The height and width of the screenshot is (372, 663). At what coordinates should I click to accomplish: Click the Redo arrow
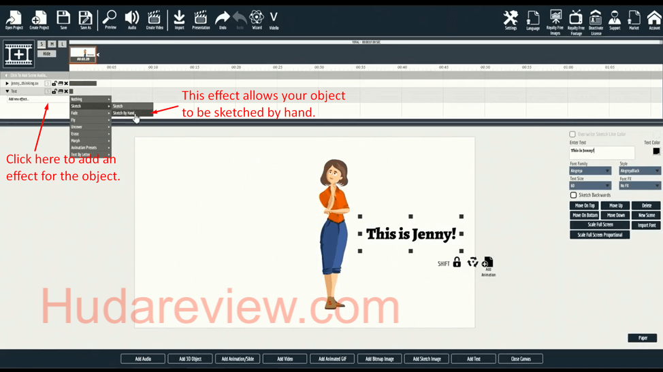pos(240,20)
